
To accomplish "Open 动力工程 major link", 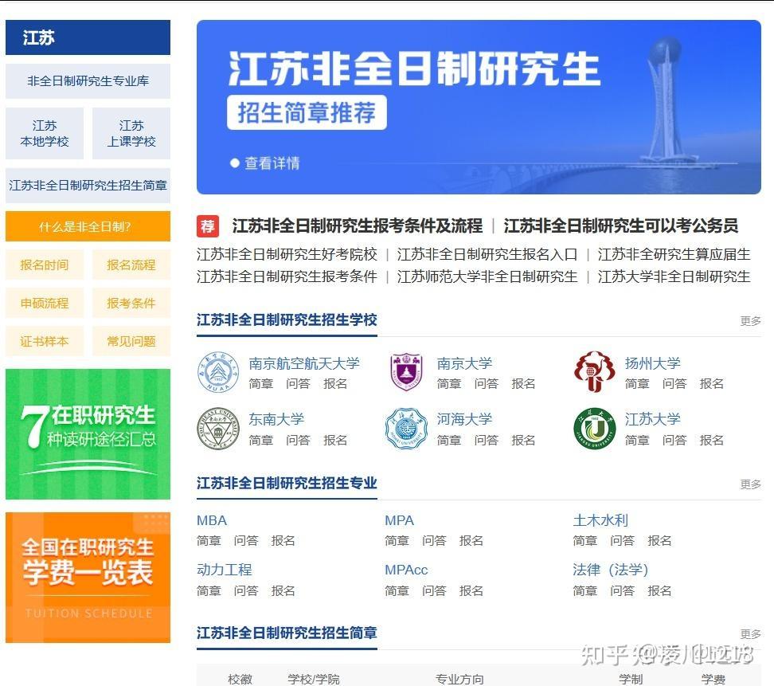I will click(x=225, y=570).
